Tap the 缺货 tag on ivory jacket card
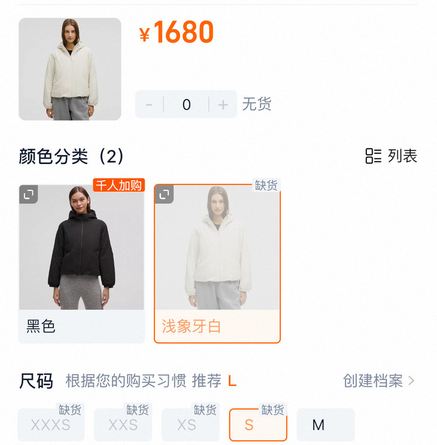Viewport: 437px width, 445px height. [266, 185]
